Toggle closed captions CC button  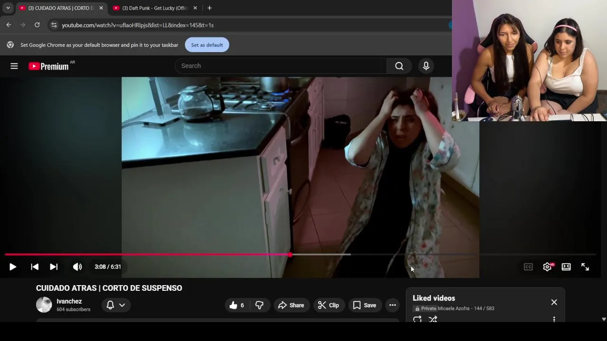pyautogui.click(x=528, y=267)
